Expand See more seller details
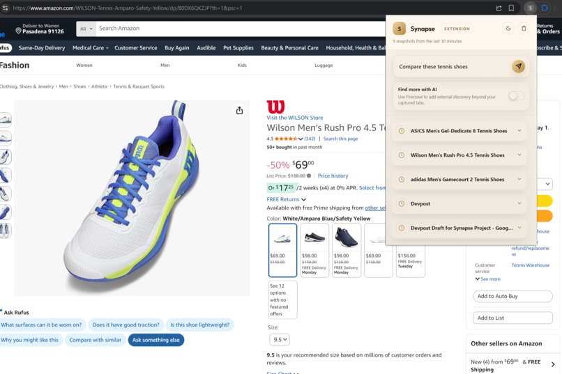The image size is (562, 374). click(x=487, y=279)
